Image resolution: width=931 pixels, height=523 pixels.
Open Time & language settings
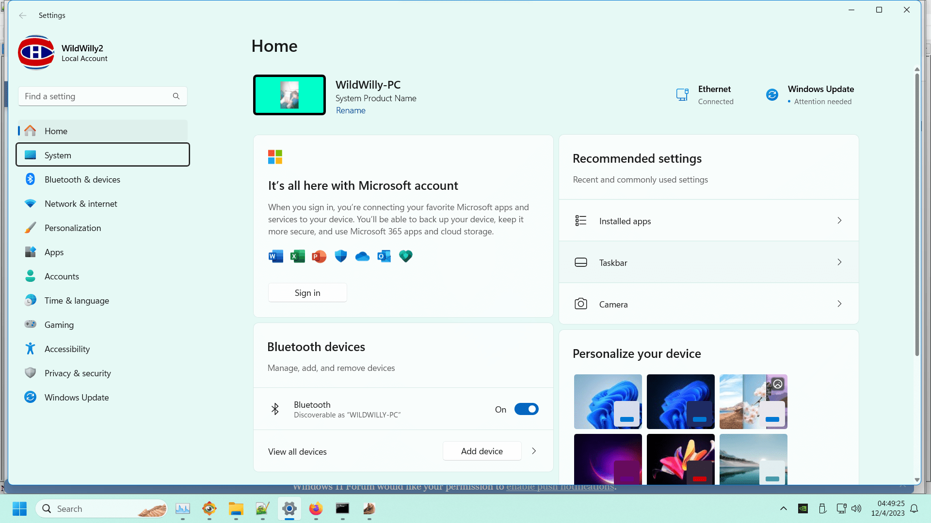tap(103, 301)
